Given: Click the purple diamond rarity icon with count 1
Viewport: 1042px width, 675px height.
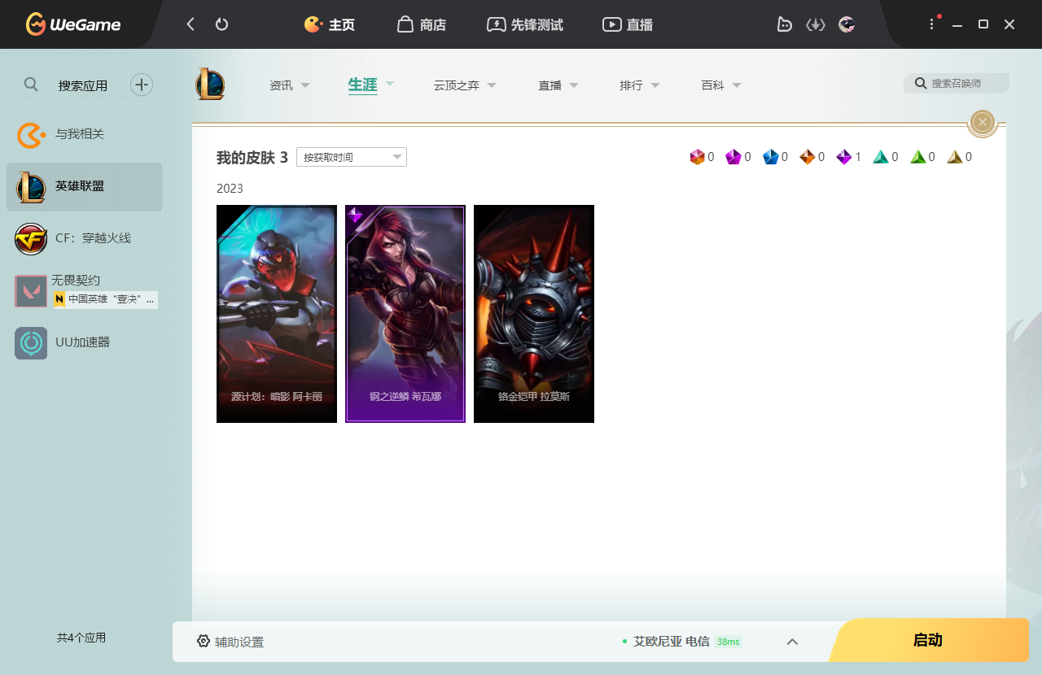Looking at the screenshot, I should pos(844,157).
